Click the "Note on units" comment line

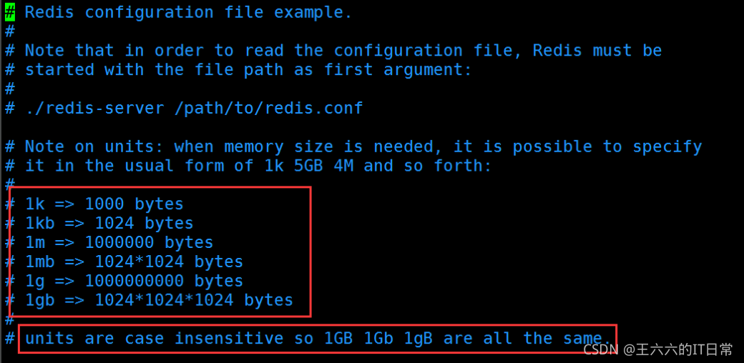(x=363, y=147)
